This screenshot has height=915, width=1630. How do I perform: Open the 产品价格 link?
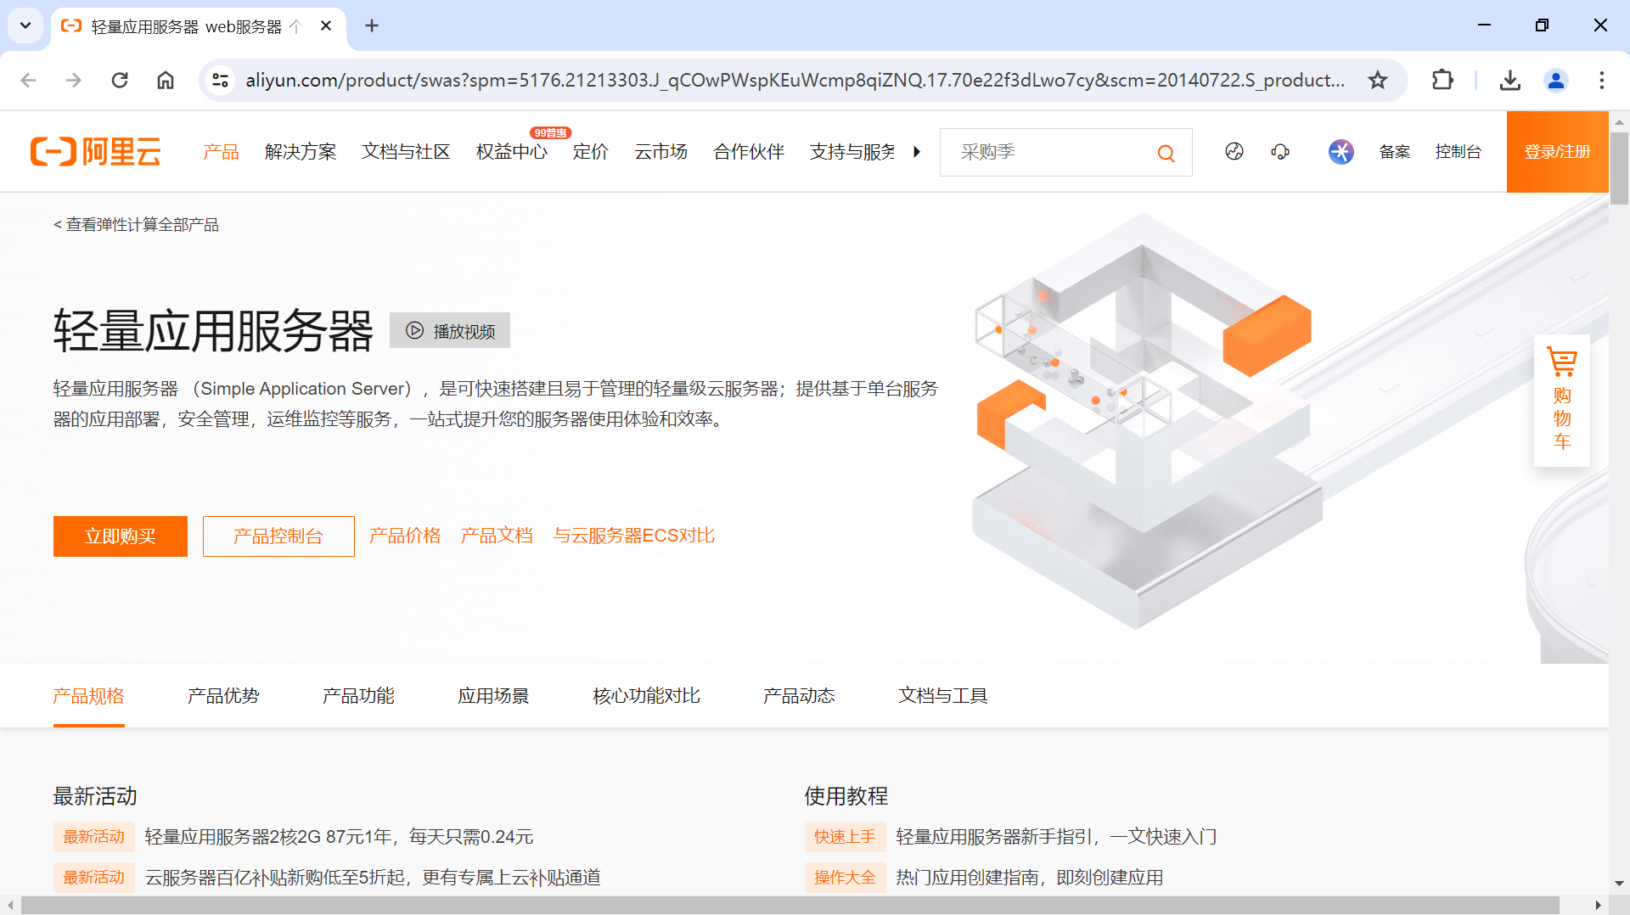pyautogui.click(x=405, y=536)
